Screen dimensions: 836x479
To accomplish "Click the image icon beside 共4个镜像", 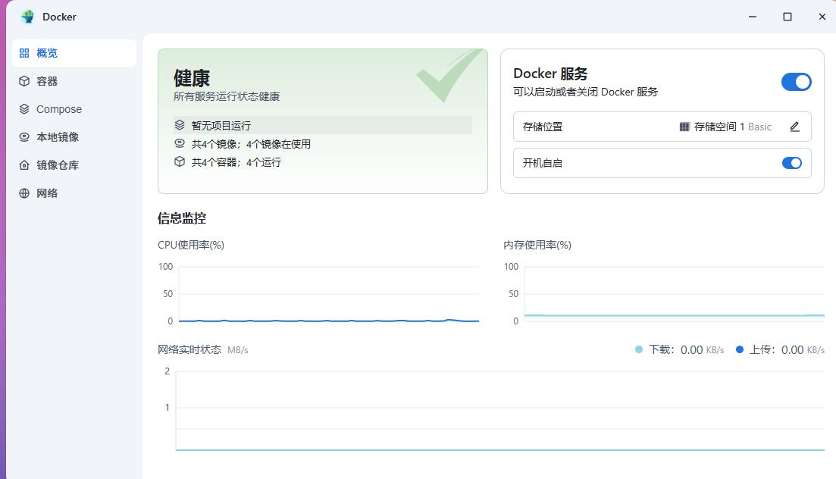I will click(x=180, y=143).
